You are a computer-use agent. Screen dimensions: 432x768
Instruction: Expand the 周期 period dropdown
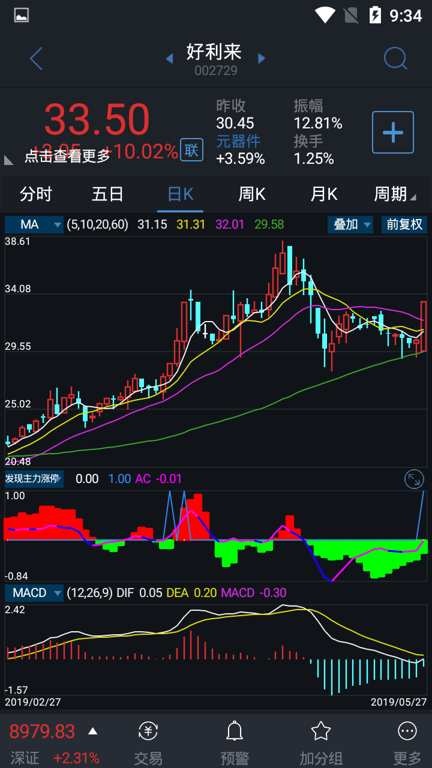[x=394, y=194]
